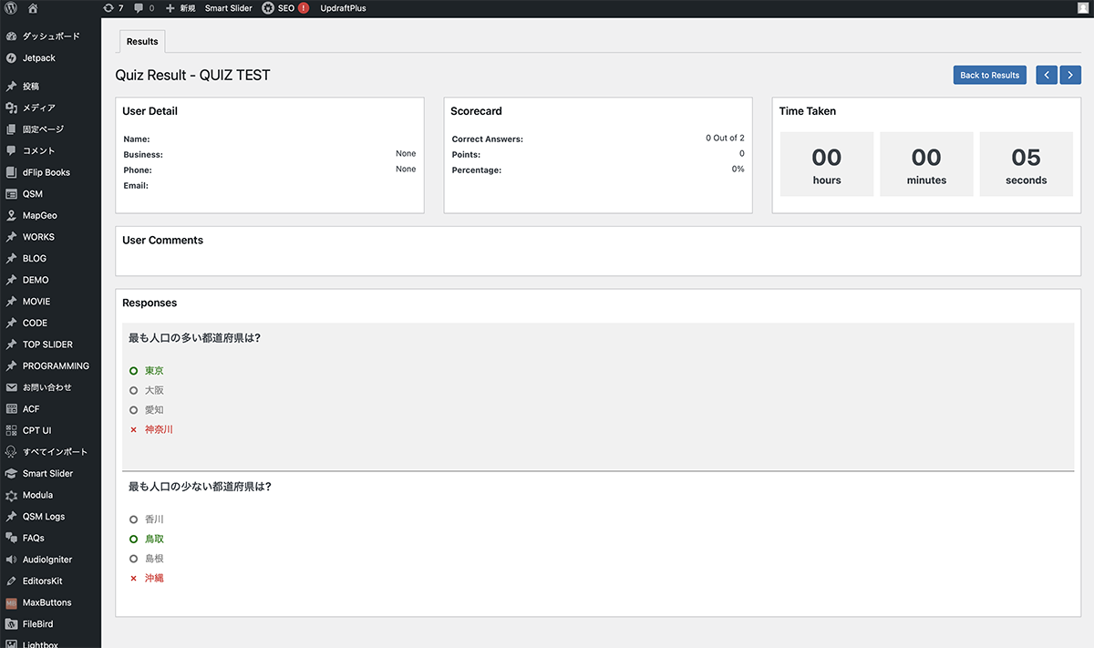Open the MaxButtons sidebar icon
The image size is (1094, 648).
11,602
